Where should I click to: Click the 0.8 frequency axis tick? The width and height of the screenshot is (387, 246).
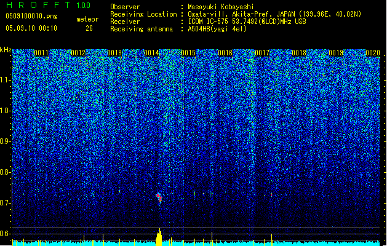(6, 172)
